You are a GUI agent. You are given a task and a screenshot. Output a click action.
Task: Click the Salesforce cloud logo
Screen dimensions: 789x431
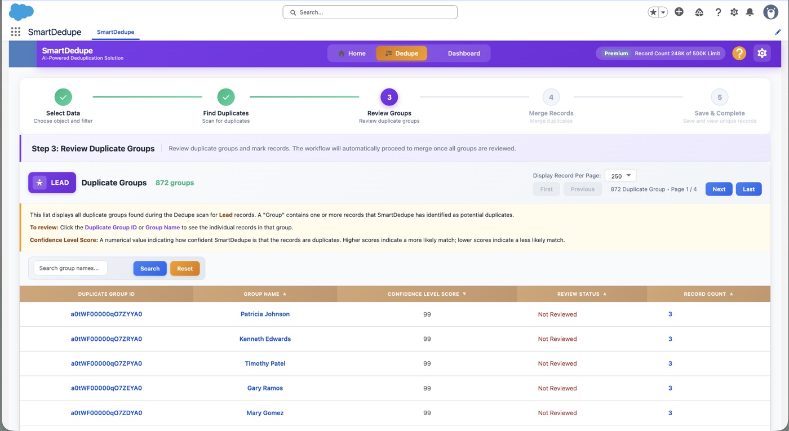click(x=21, y=11)
